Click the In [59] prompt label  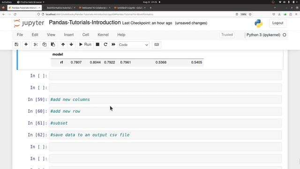tap(37, 100)
